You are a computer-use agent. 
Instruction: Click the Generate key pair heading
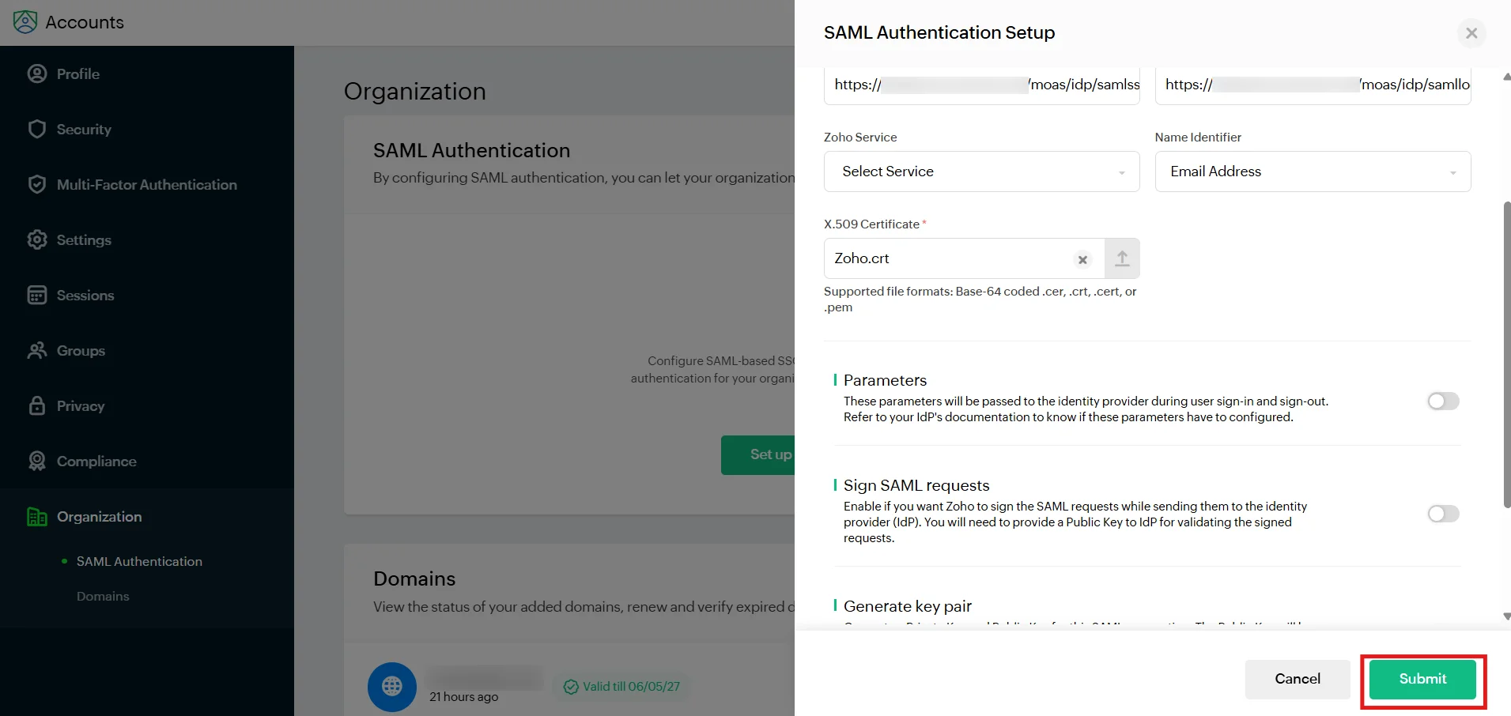[x=908, y=606]
